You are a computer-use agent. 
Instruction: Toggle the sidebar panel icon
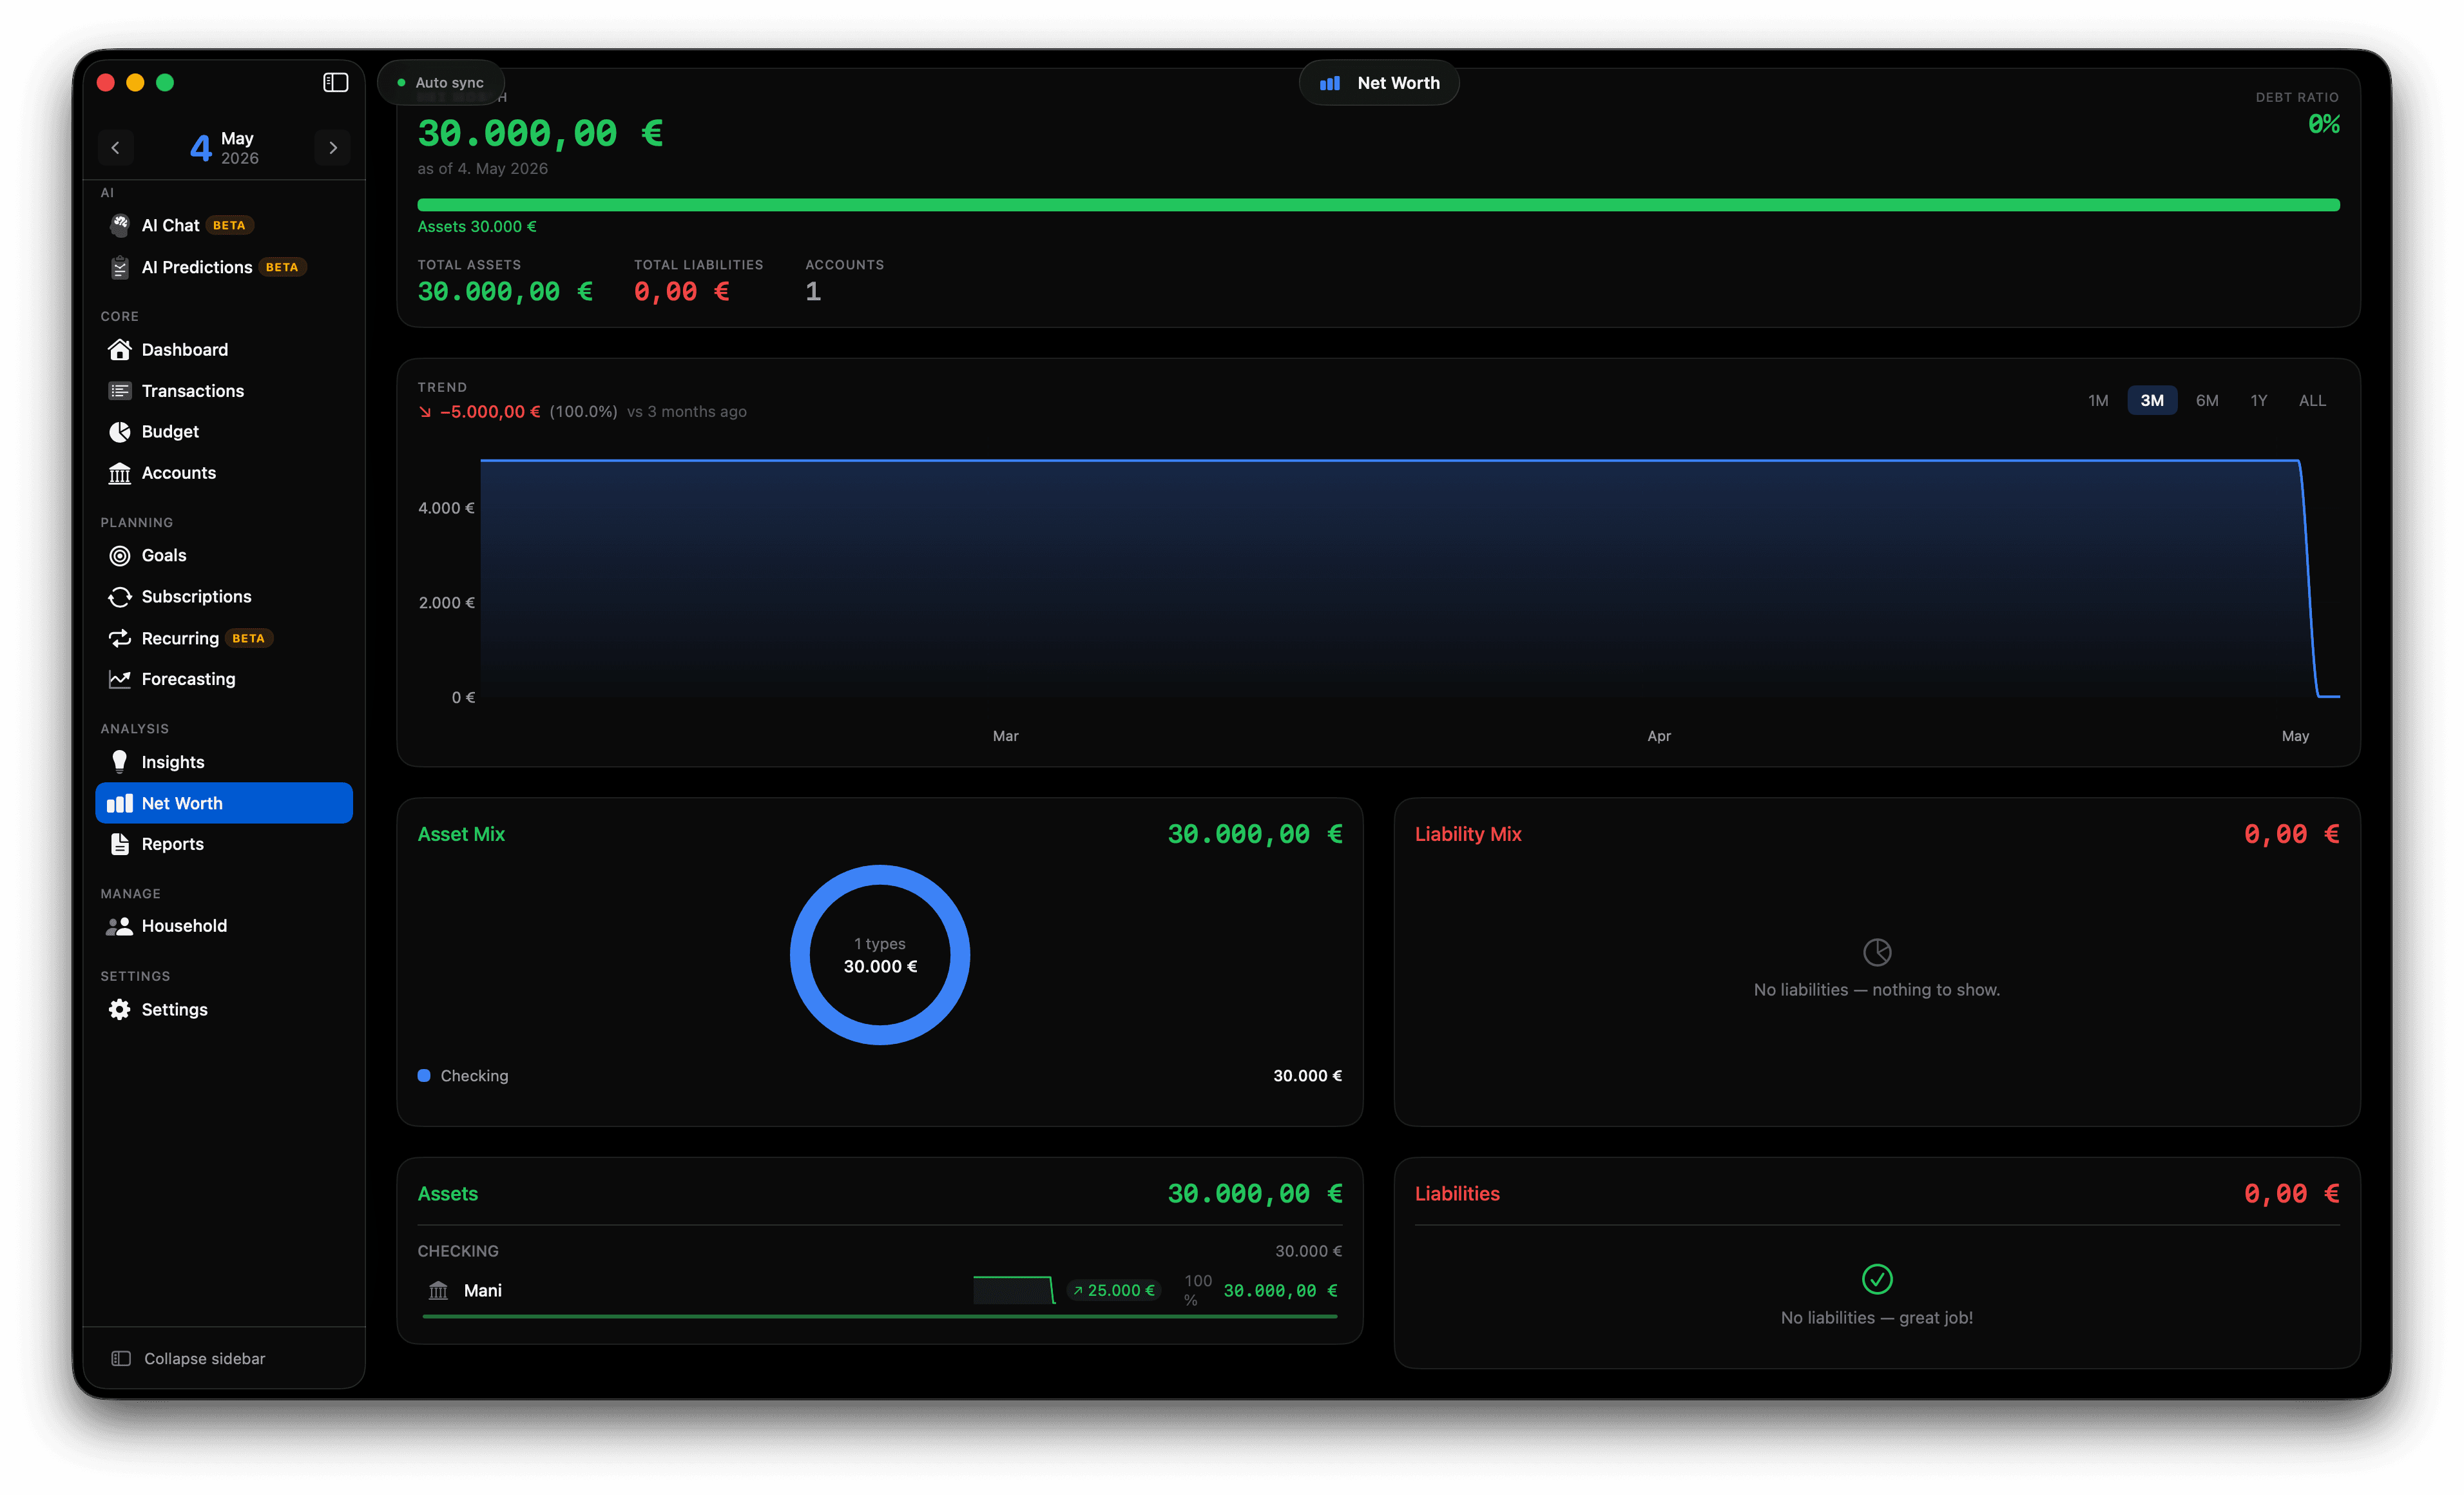335,82
